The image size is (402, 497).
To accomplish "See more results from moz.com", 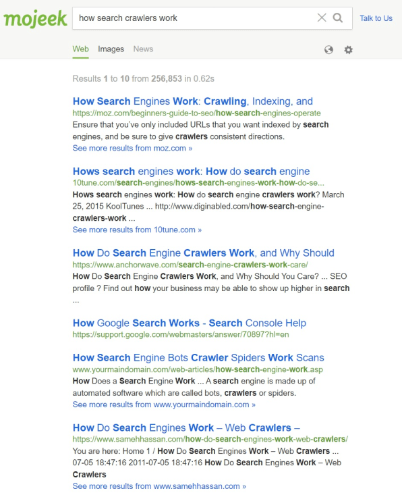I will [132, 148].
